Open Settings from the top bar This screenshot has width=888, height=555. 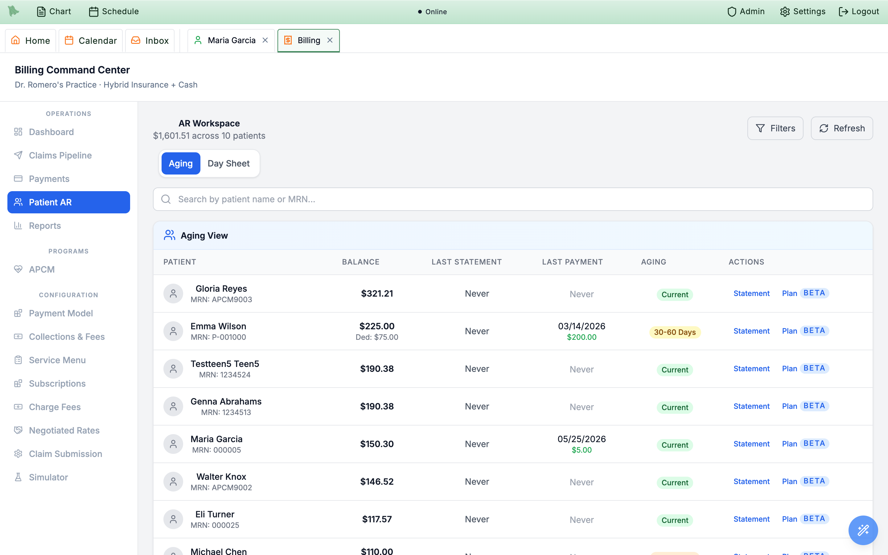click(x=803, y=11)
